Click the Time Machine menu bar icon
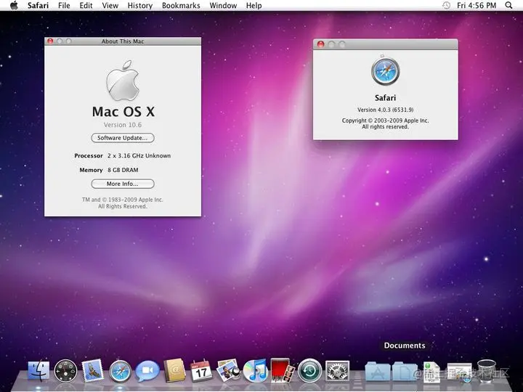 pos(446,5)
